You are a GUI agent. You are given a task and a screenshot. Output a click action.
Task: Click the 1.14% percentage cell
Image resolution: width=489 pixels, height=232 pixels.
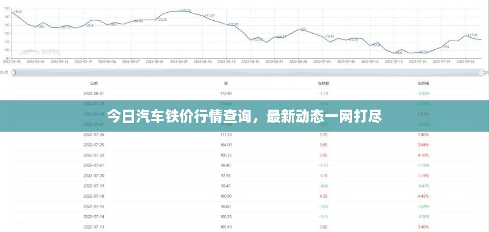pos(423,176)
